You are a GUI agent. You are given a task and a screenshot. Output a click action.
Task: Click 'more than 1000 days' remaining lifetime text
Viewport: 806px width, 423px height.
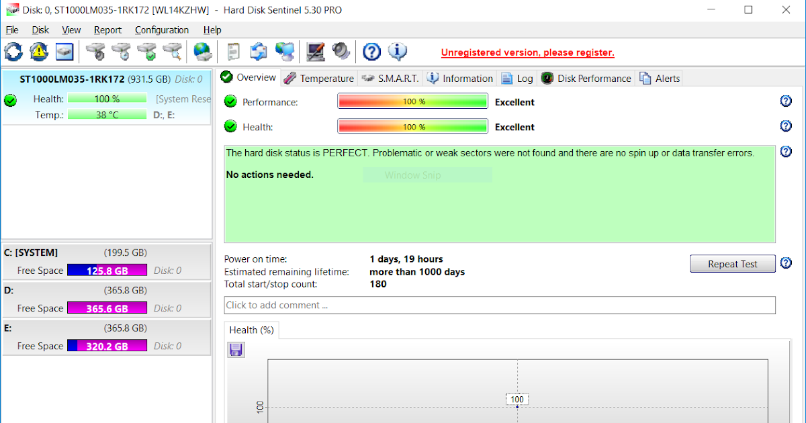417,272
